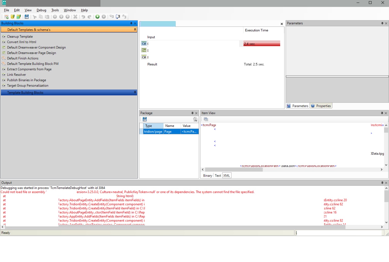The image size is (389, 262).
Task: Select Convert Xml to Html block
Action: click(x=22, y=42)
